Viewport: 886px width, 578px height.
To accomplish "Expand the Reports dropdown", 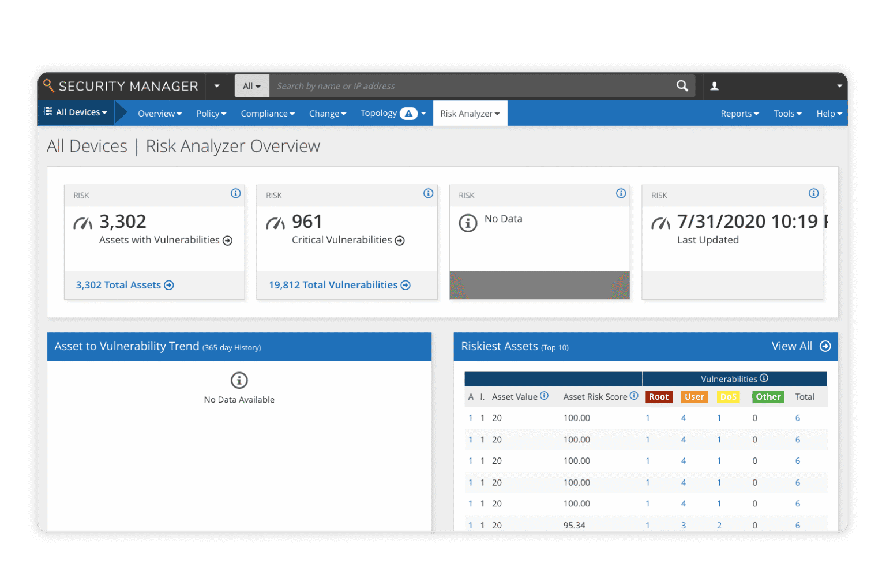I will (739, 113).
